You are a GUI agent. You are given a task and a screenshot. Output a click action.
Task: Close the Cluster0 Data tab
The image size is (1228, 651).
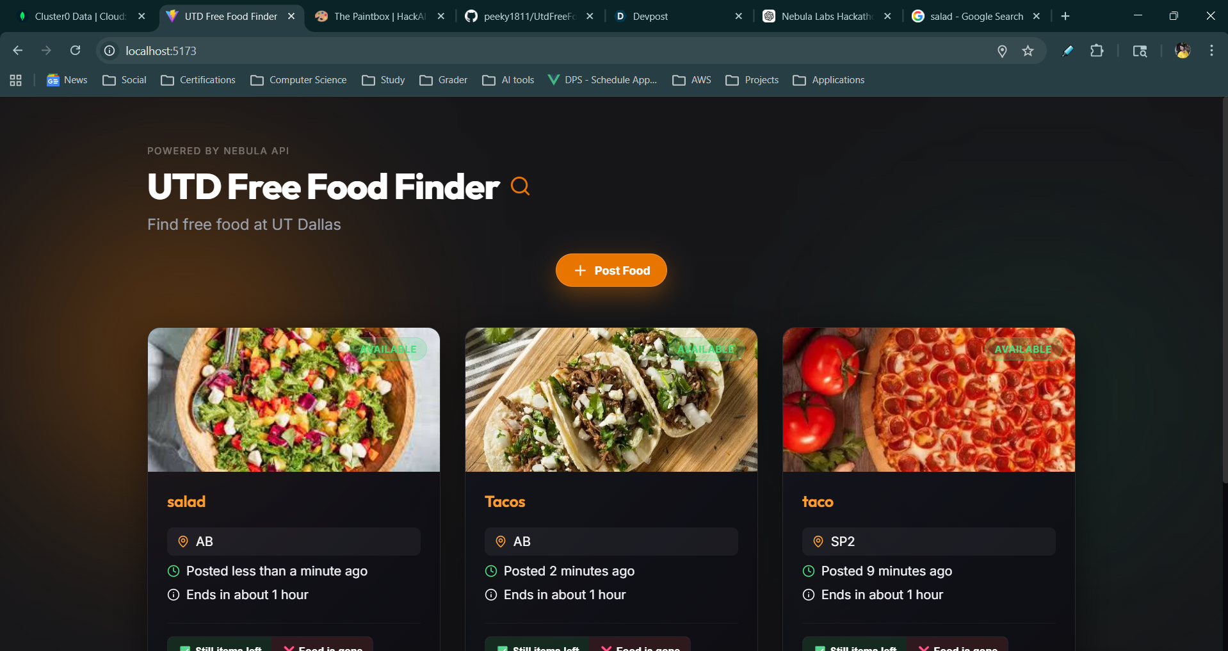(x=141, y=16)
